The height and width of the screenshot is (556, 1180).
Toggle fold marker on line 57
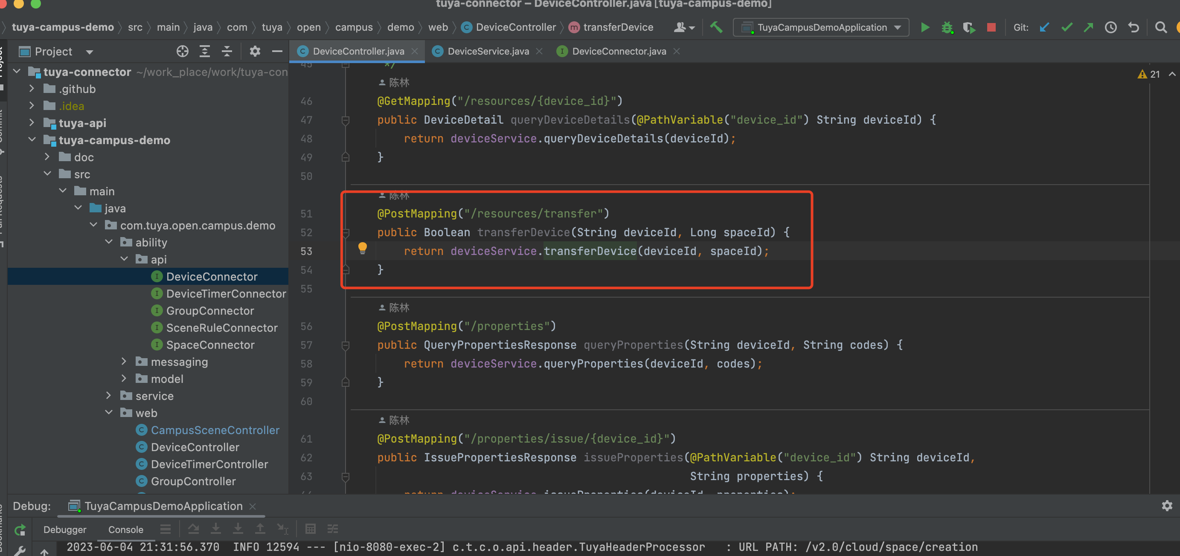pyautogui.click(x=346, y=345)
